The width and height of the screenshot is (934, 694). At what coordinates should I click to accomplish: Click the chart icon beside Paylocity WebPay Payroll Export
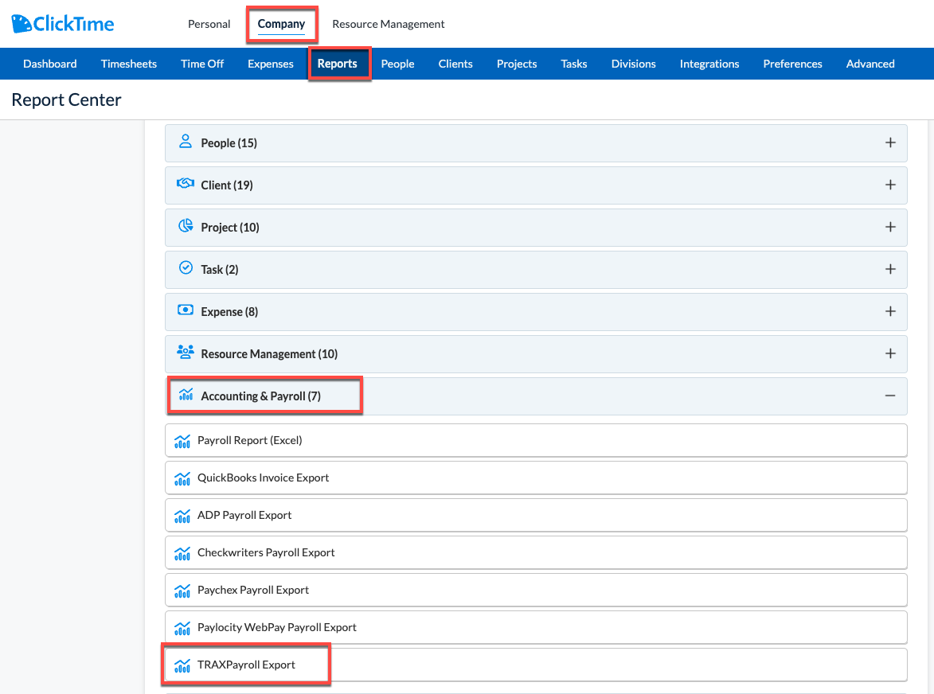pyautogui.click(x=182, y=629)
